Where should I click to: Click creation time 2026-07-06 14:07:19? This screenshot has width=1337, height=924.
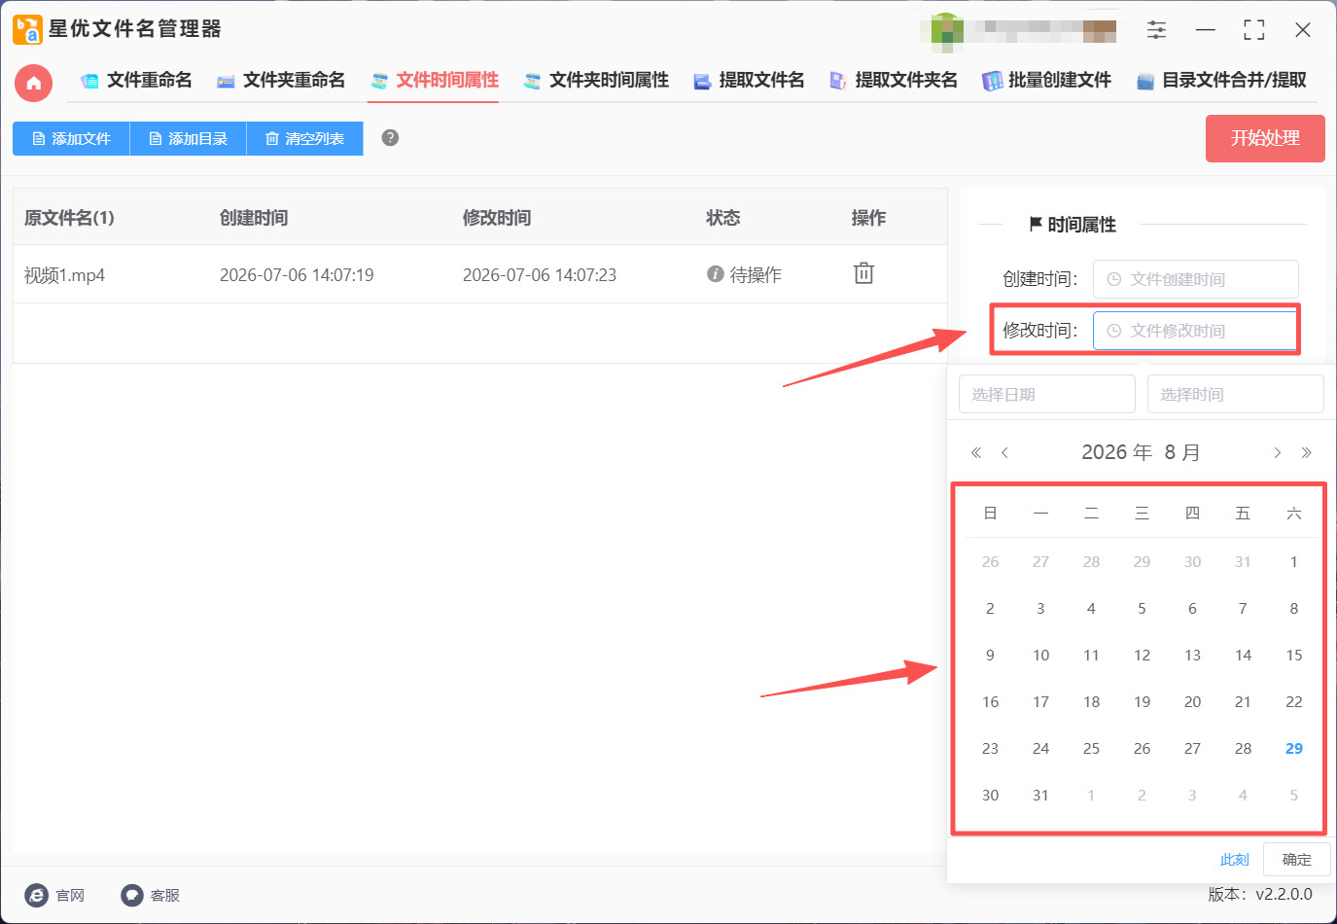[297, 275]
